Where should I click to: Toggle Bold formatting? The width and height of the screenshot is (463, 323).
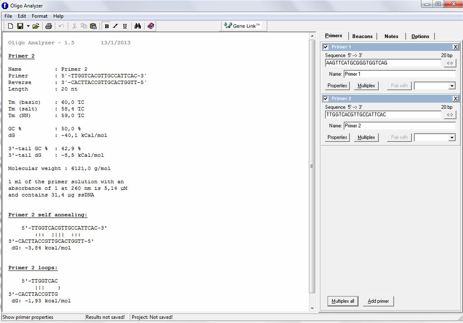point(107,26)
